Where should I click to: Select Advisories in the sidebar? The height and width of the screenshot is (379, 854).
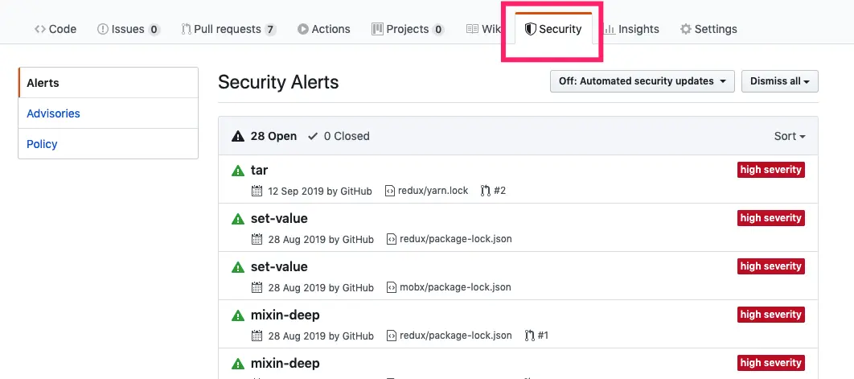pyautogui.click(x=53, y=113)
